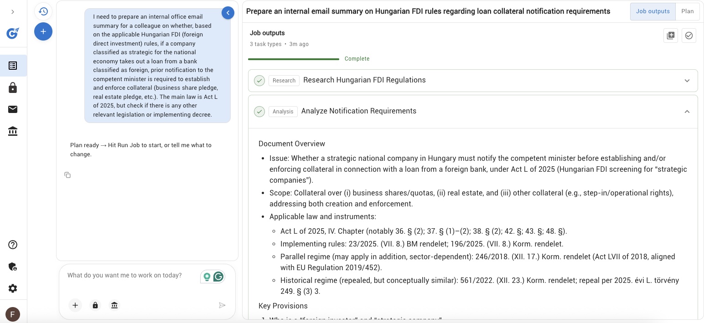Copy the assistant reply with copy icon
704x323 pixels.
coord(67,175)
